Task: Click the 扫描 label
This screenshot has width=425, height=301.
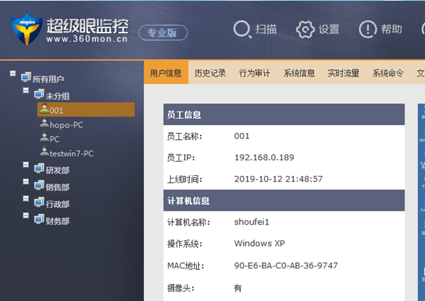Action: coord(266,29)
